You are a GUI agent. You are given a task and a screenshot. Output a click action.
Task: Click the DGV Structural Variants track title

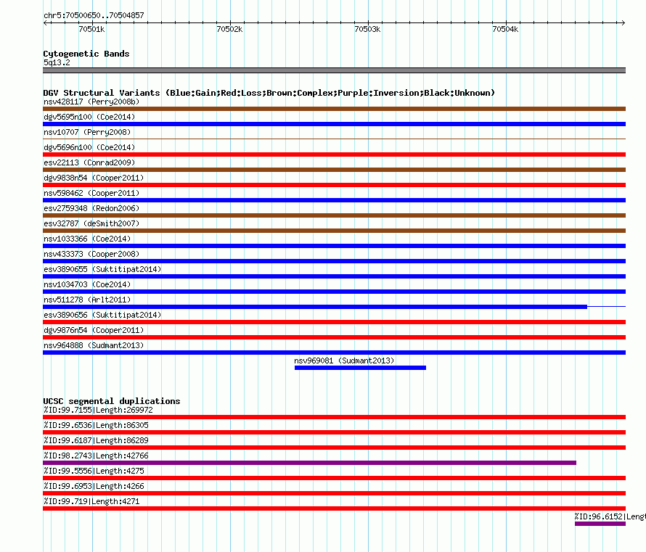pos(269,93)
